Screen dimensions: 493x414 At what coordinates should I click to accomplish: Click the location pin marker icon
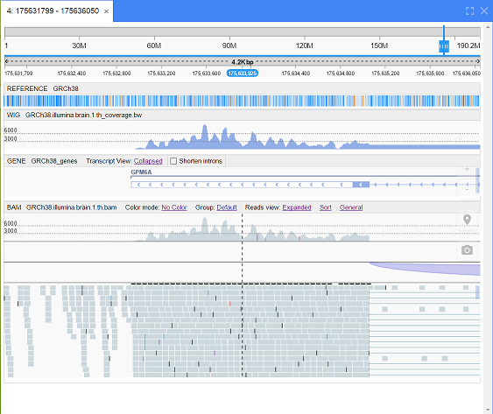tap(467, 220)
